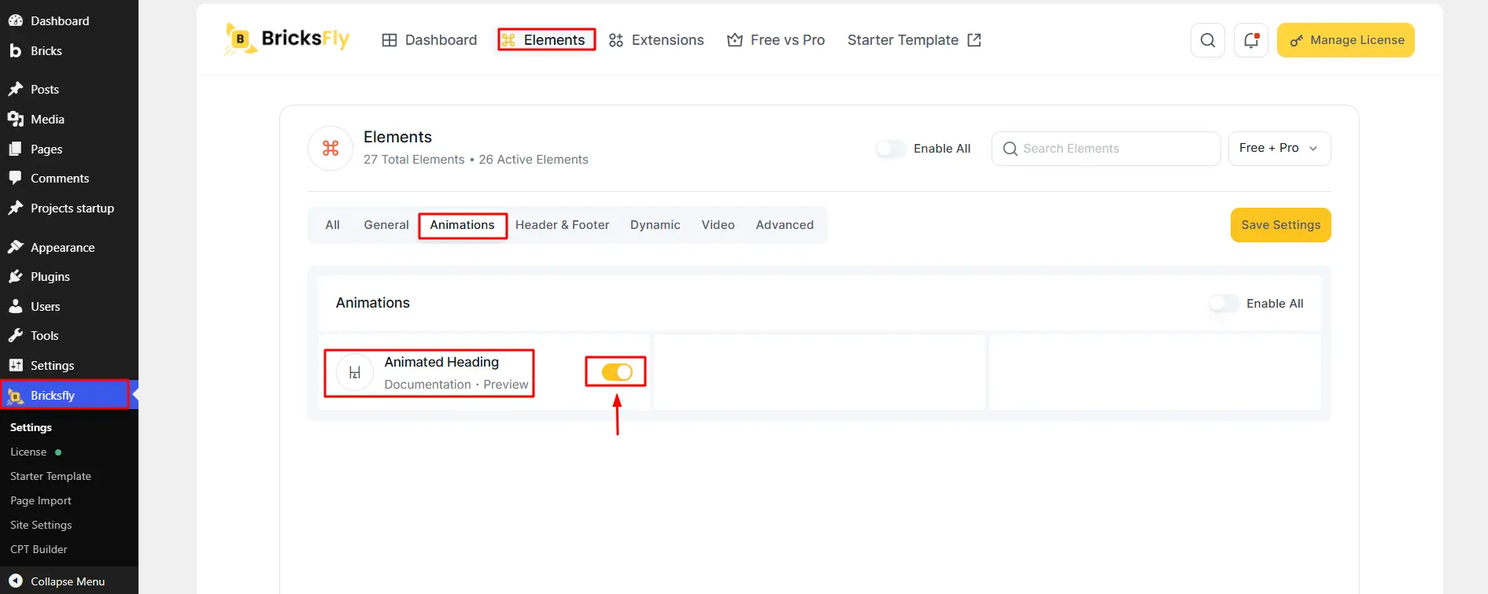Disable the Animated Heading toggle
The width and height of the screenshot is (1488, 594).
pos(617,372)
